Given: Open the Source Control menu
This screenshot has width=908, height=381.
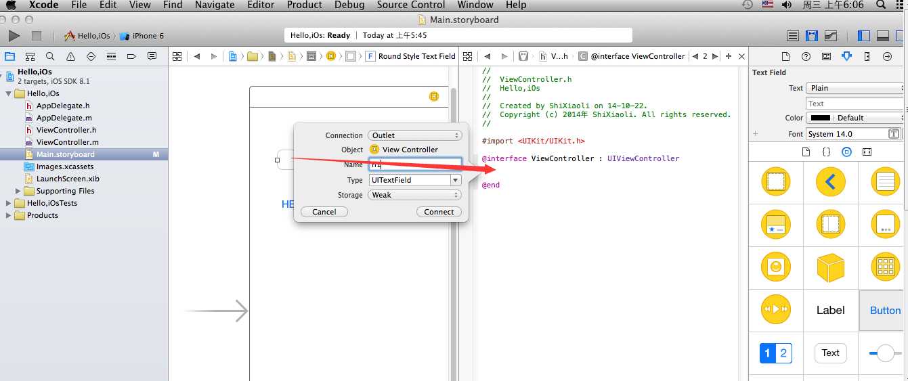Looking at the screenshot, I should click(411, 5).
